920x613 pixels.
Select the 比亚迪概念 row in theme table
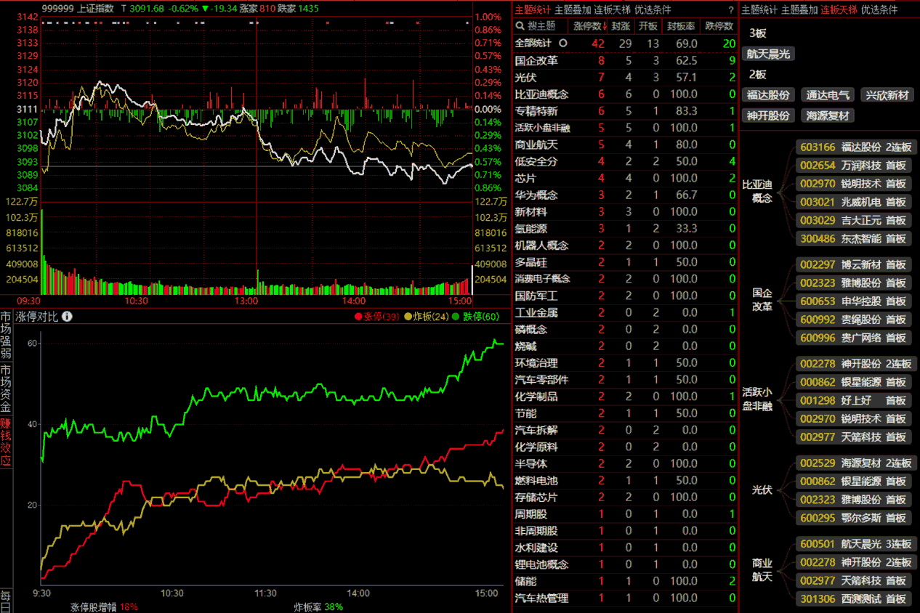pyautogui.click(x=626, y=94)
